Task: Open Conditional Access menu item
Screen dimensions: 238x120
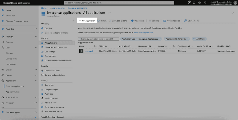Action: pyautogui.click(x=52, y=71)
